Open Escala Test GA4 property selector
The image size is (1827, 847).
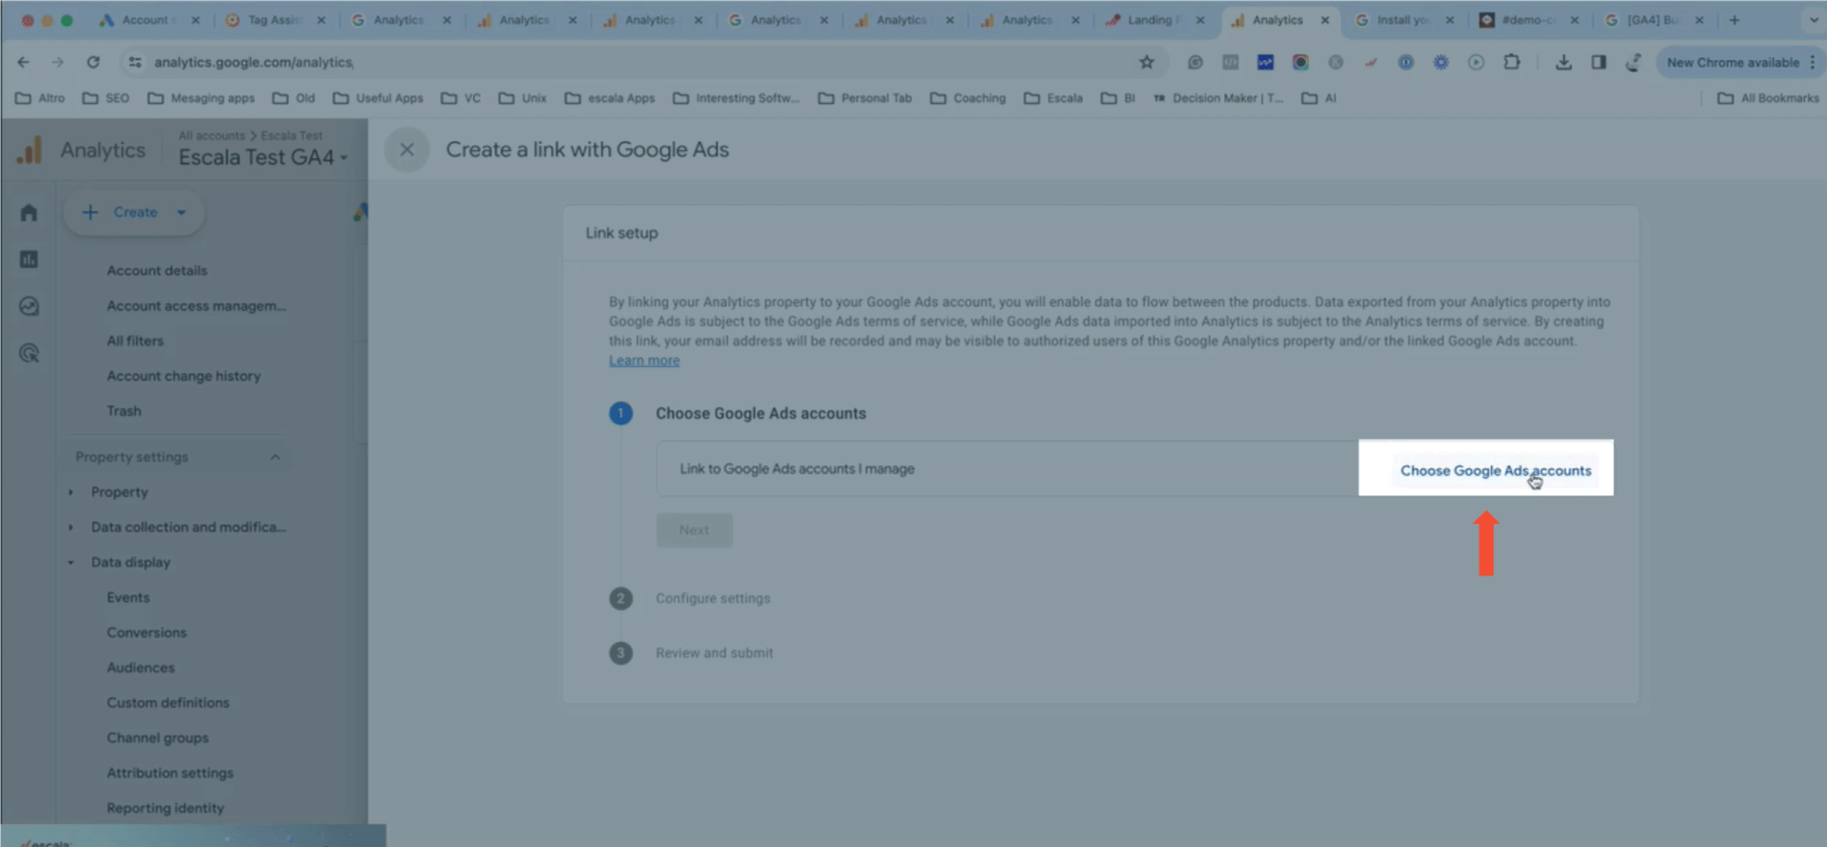(263, 157)
